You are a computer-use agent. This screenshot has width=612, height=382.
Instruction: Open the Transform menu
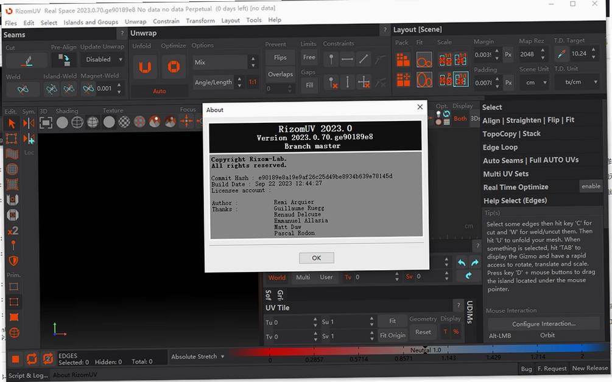tap(200, 21)
